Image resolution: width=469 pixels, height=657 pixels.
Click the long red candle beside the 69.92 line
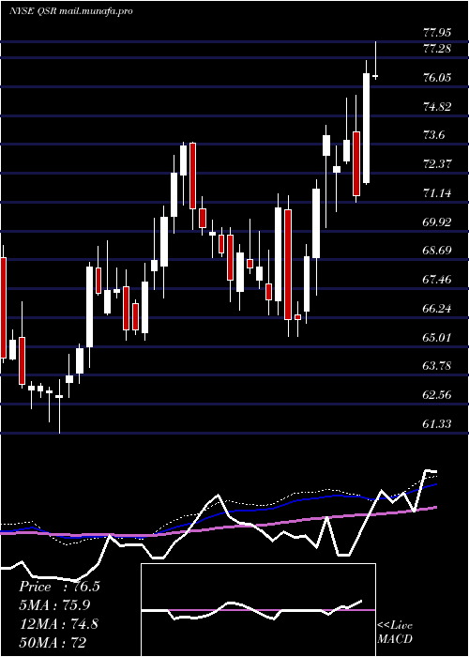pyautogui.click(x=288, y=265)
